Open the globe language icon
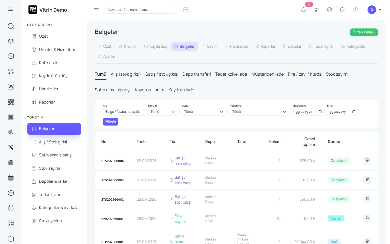Image resolution: width=390 pixels, height=244 pixels. point(330,10)
